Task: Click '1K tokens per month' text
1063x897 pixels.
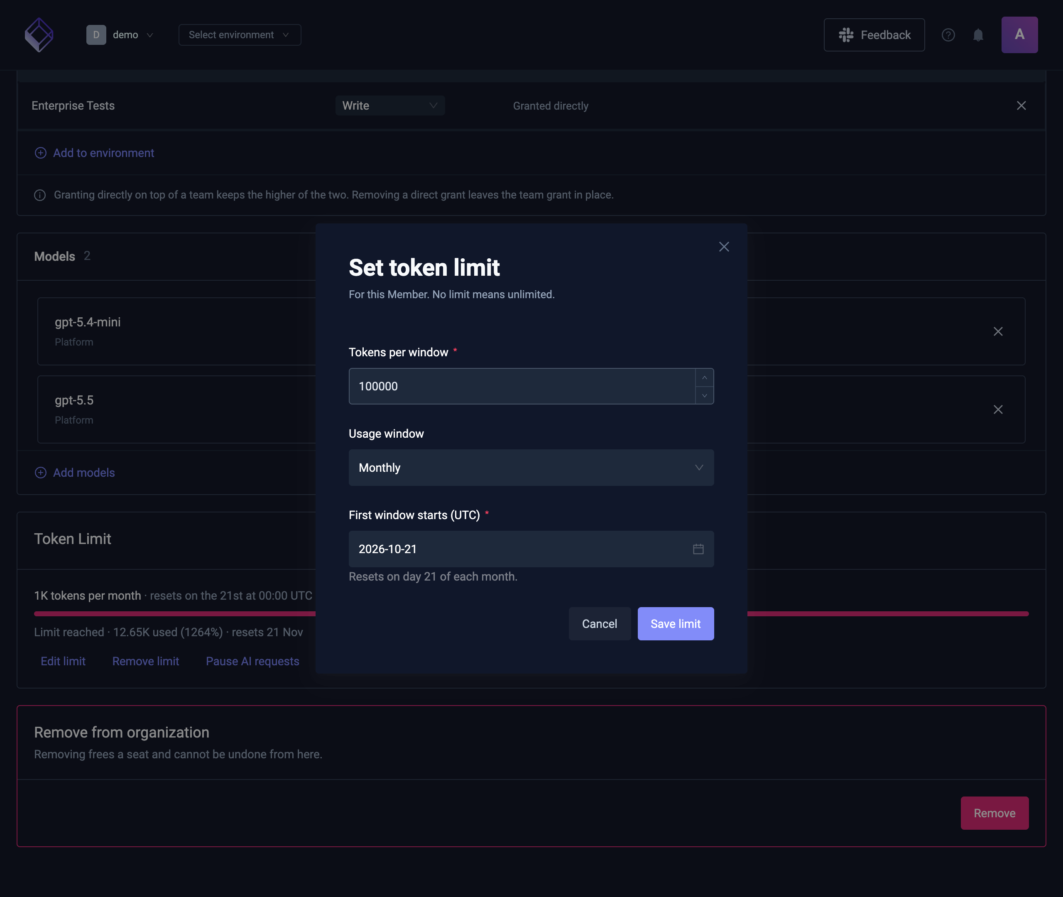Action: click(x=88, y=596)
